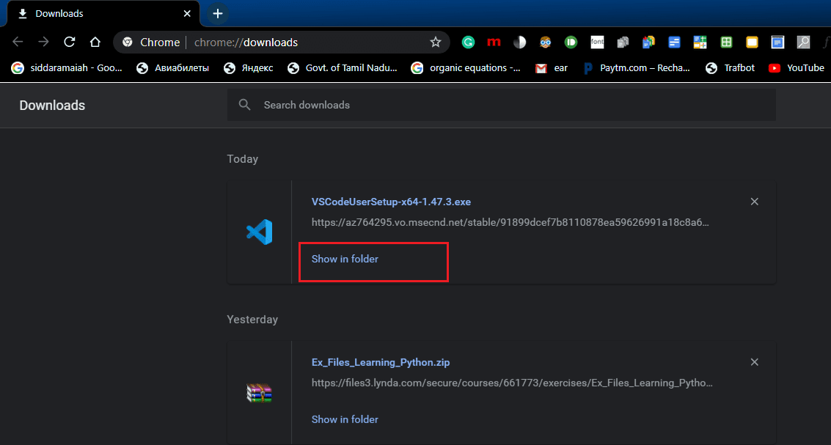Click the magnifier search extension icon
This screenshot has height=445, width=831.
tap(802, 42)
